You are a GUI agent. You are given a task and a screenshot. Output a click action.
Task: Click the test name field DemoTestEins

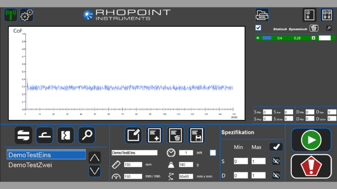(x=134, y=153)
